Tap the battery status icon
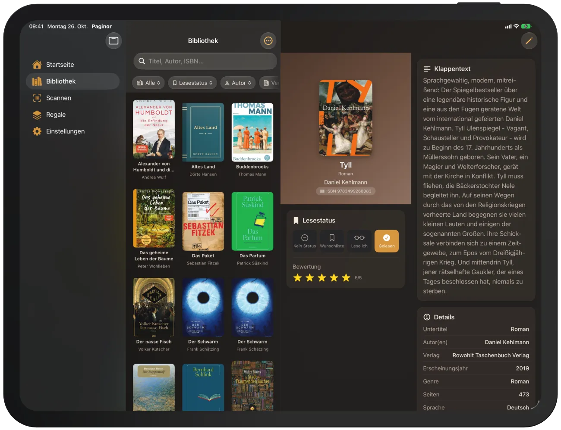 point(526,26)
